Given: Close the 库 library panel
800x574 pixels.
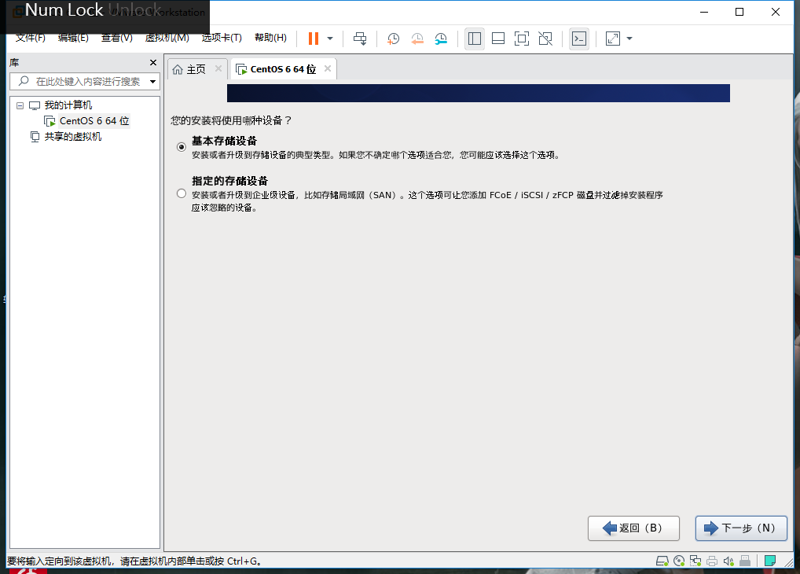Looking at the screenshot, I should [153, 62].
